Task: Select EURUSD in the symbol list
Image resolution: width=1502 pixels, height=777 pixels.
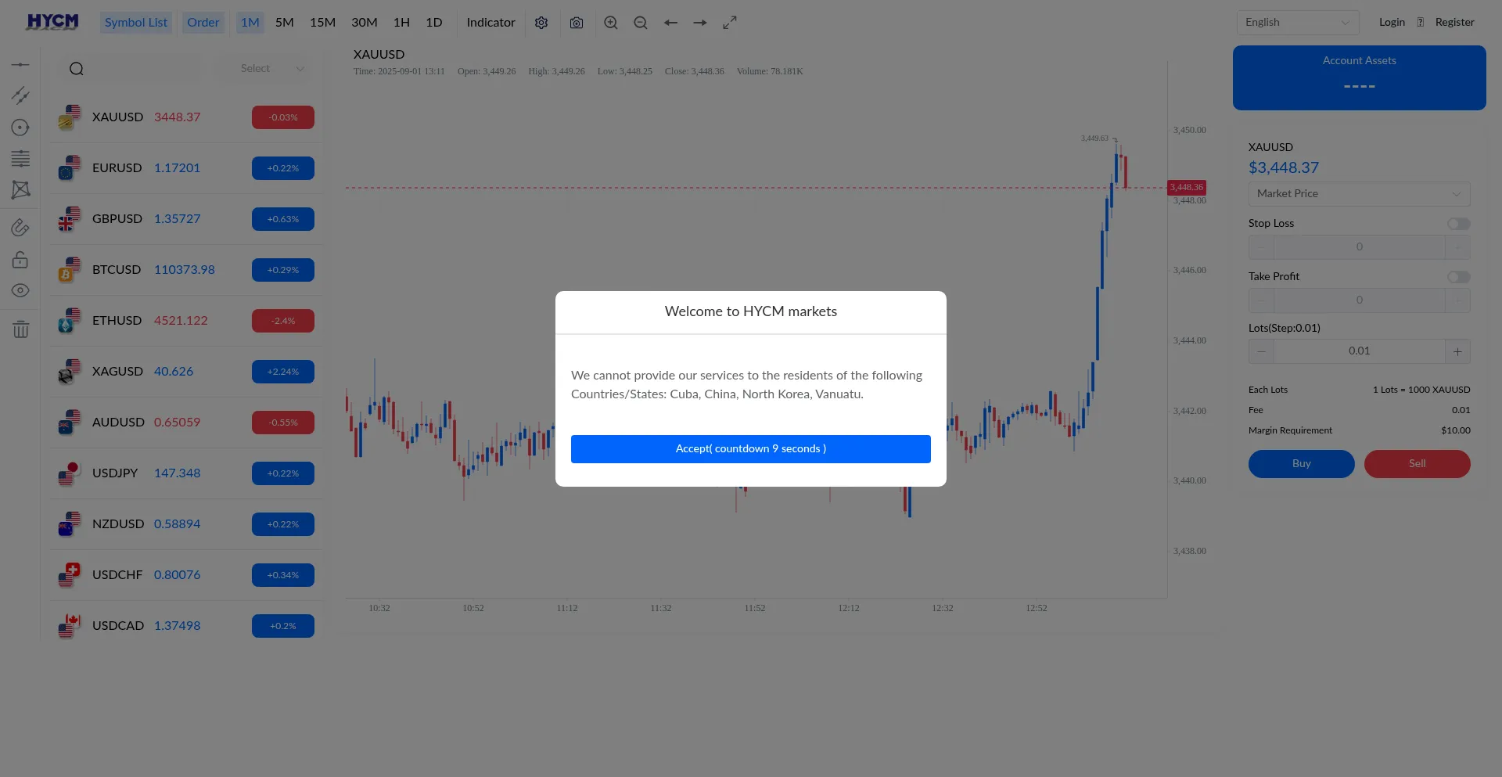Action: pyautogui.click(x=186, y=168)
